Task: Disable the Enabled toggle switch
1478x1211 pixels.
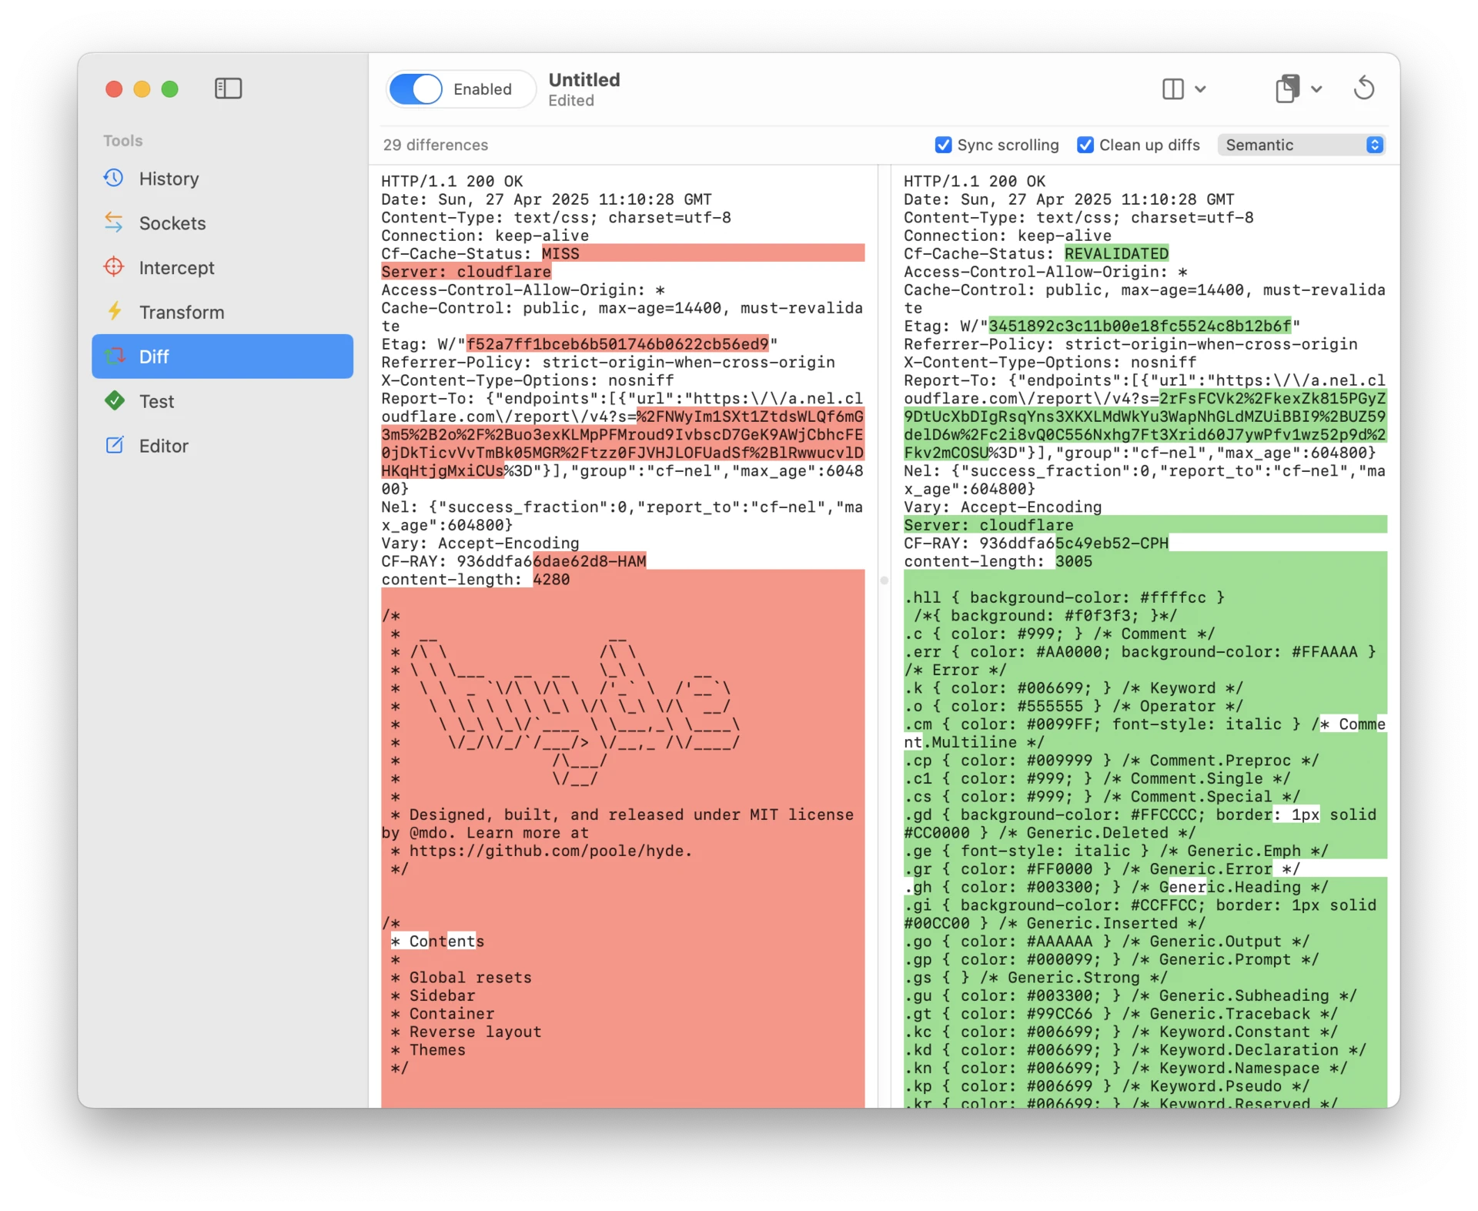Action: pyautogui.click(x=416, y=89)
